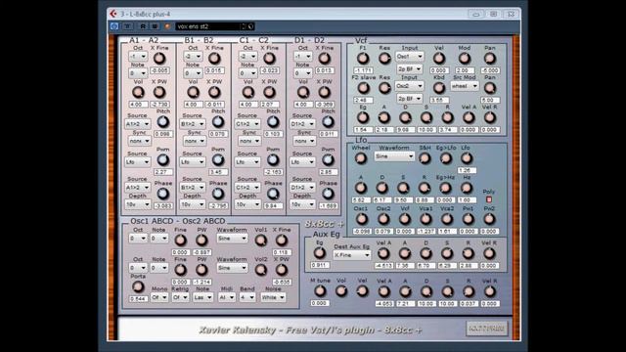Screen dimensions: 626x352
Task: Click the Vcf F1 cutoff knob
Action: [x=363, y=59]
